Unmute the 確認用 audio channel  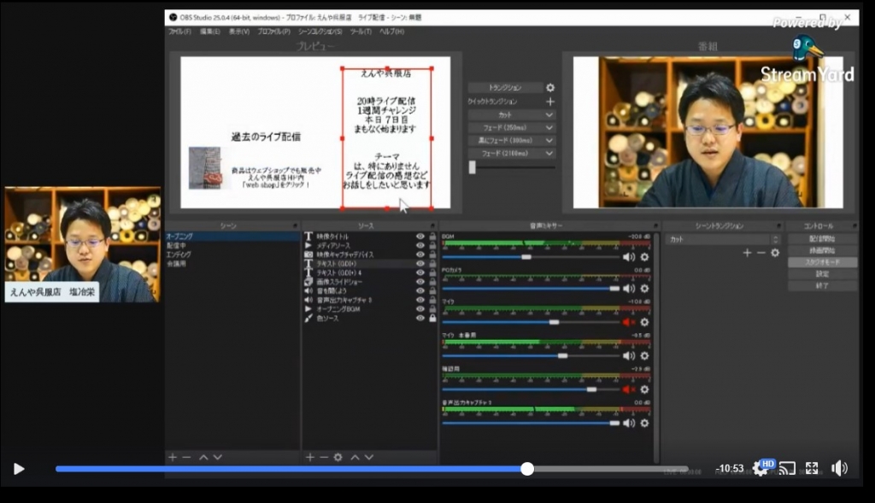(x=629, y=389)
